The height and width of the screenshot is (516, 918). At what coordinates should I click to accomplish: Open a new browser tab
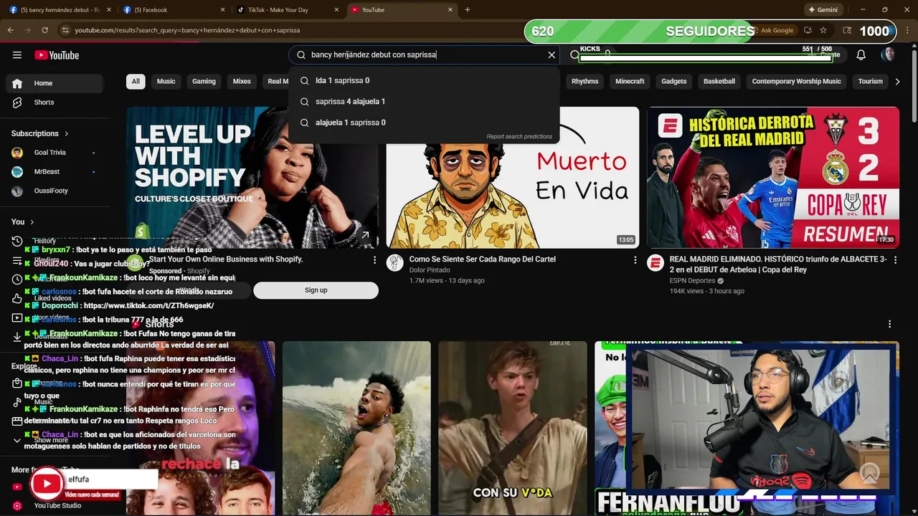[468, 10]
